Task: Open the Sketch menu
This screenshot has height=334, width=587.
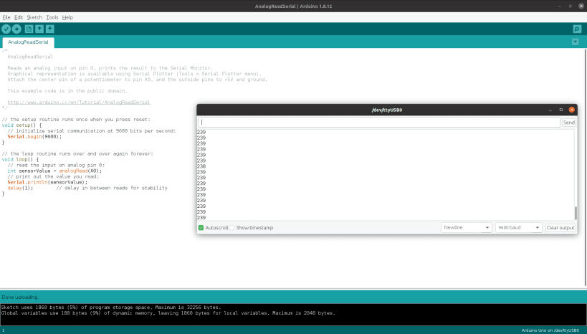Action: tap(34, 17)
